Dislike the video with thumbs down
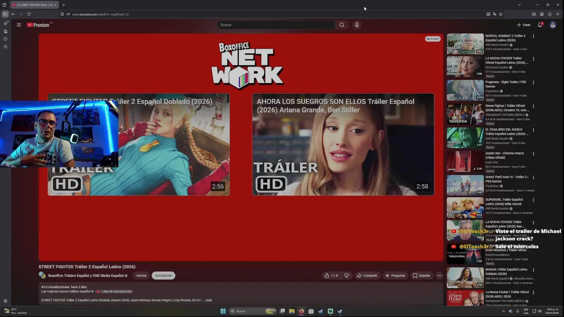564x317 pixels. pyautogui.click(x=346, y=276)
